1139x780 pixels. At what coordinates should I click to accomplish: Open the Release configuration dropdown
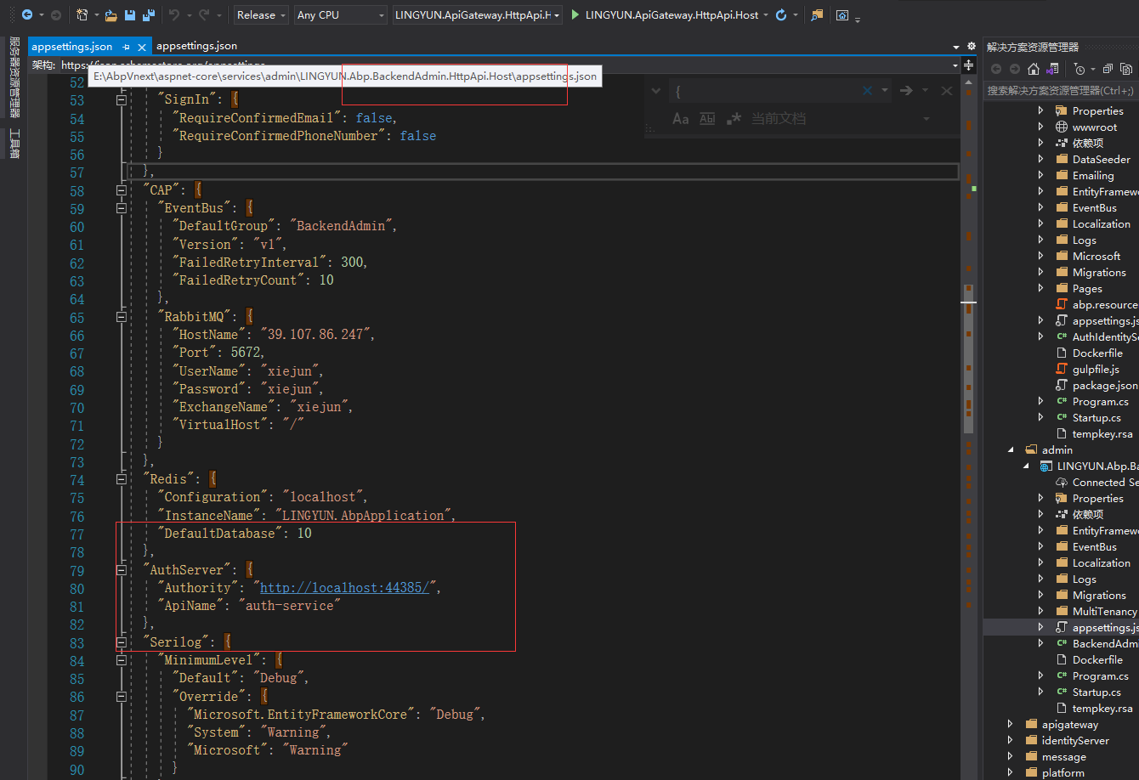point(260,14)
